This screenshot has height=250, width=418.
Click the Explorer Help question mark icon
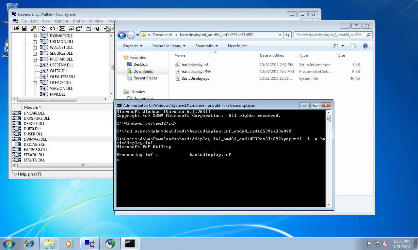pyautogui.click(x=365, y=46)
